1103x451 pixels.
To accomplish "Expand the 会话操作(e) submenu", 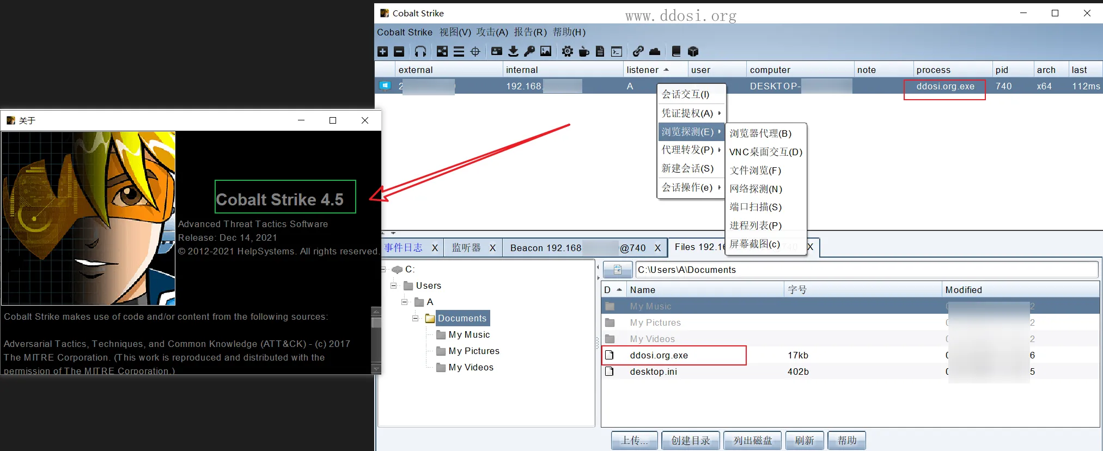I will coord(692,187).
